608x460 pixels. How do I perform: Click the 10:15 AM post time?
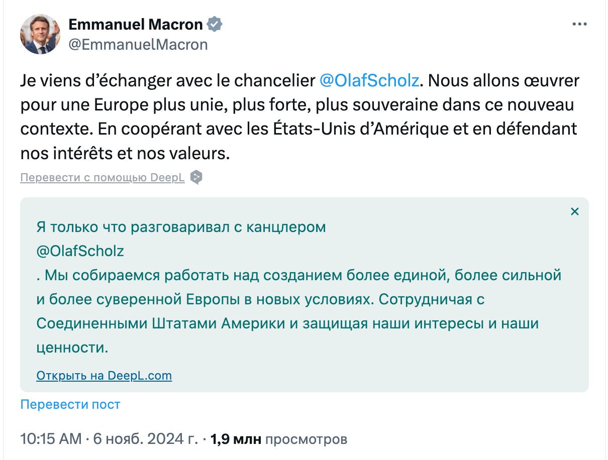pos(51,439)
